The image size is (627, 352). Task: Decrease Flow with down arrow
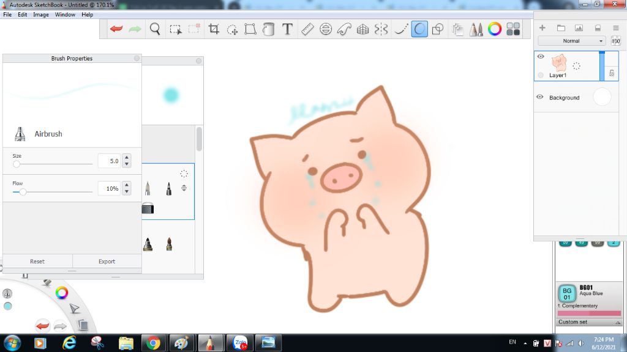tap(126, 191)
